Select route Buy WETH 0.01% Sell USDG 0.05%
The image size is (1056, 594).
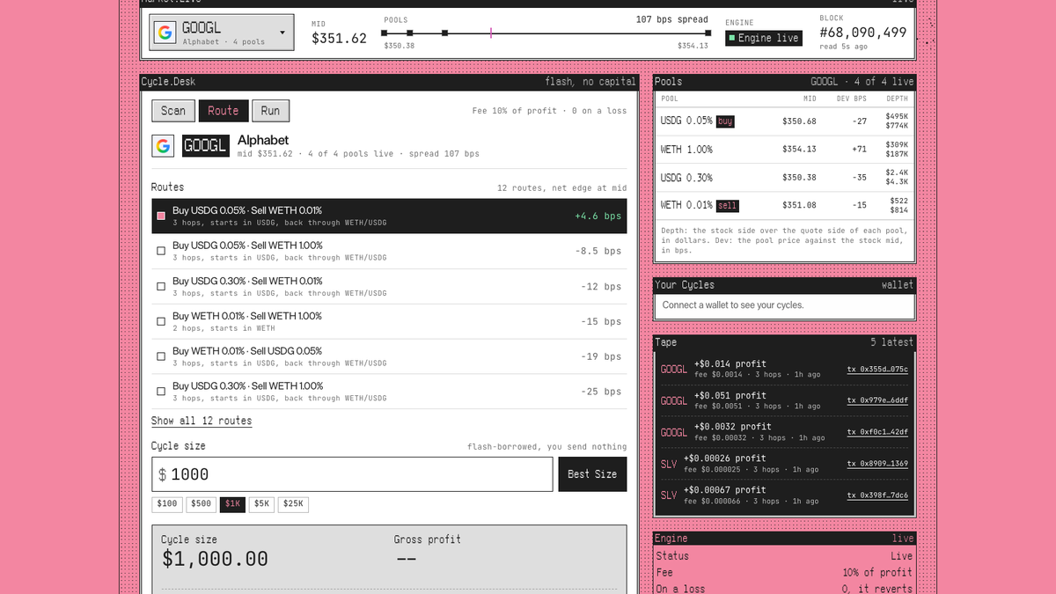click(389, 356)
